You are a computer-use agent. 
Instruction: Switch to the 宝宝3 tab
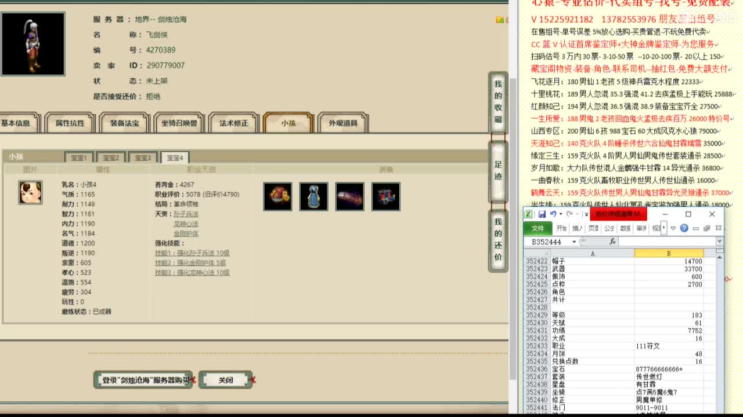(142, 157)
